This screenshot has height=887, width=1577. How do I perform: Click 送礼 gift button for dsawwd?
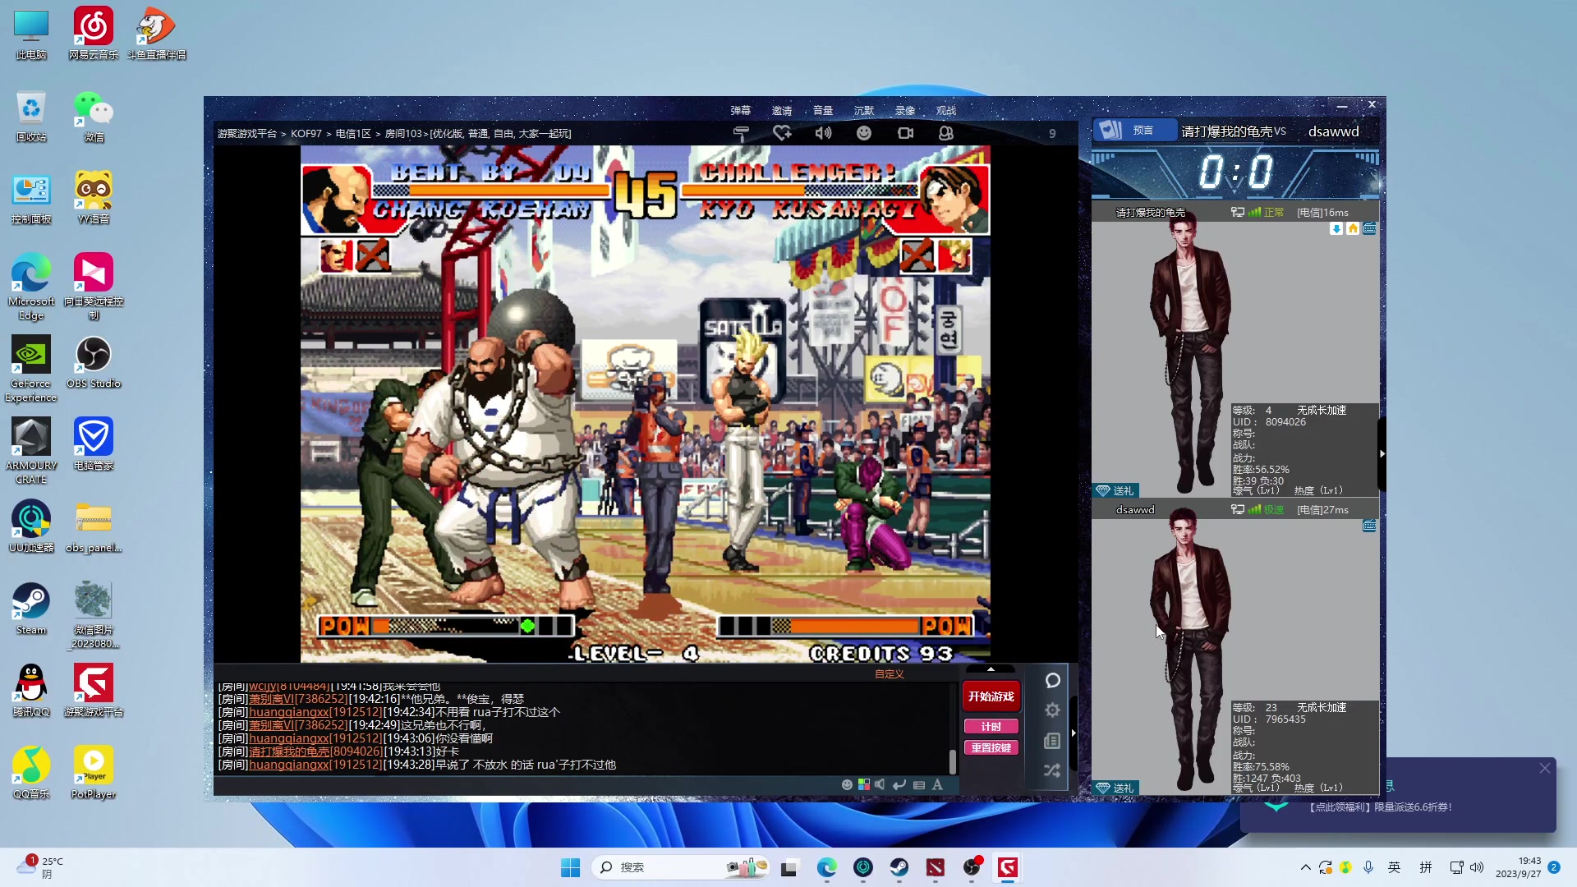(1115, 788)
